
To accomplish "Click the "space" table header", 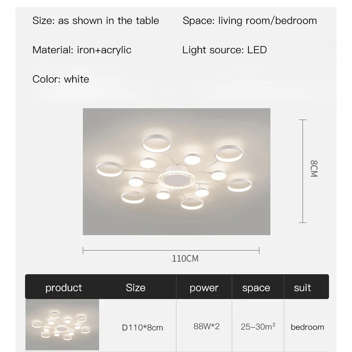I will (x=256, y=288).
